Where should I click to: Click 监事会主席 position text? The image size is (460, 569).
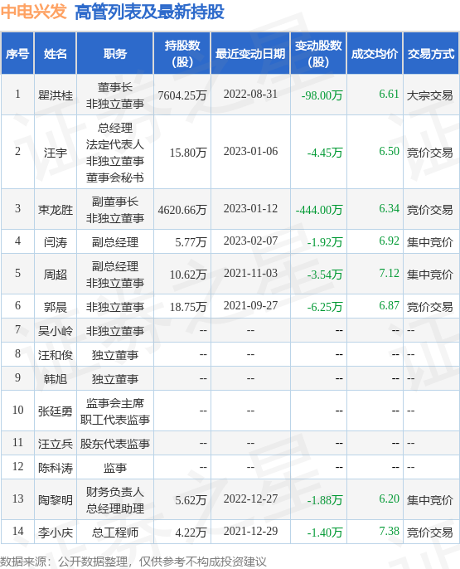tap(115, 403)
